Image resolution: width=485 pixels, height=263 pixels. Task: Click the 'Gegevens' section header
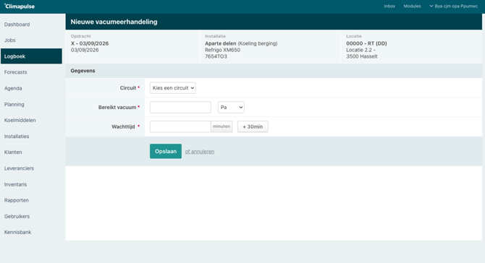tap(83, 71)
